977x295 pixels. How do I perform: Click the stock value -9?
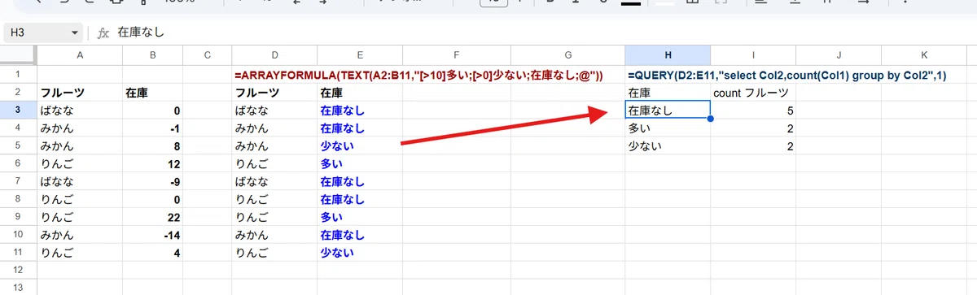pos(152,181)
